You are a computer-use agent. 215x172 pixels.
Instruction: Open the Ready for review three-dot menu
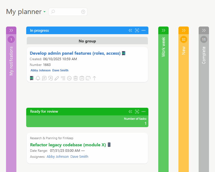click(x=144, y=112)
